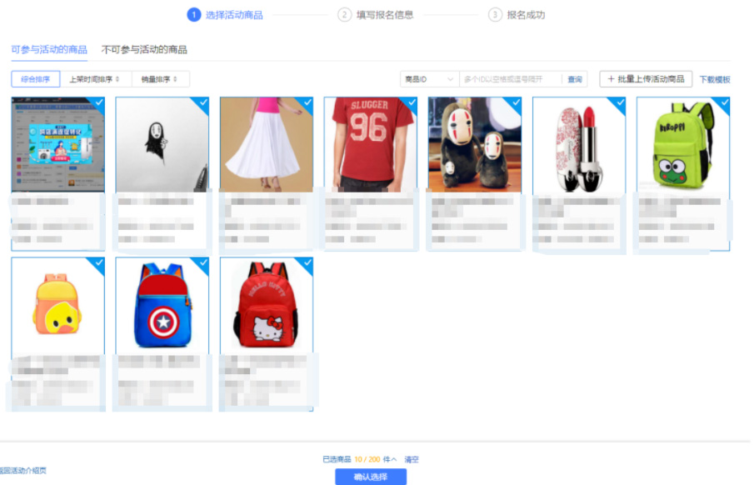Click the Captain America backpack thumbnail
This screenshot has width=754, height=485.
(162, 306)
